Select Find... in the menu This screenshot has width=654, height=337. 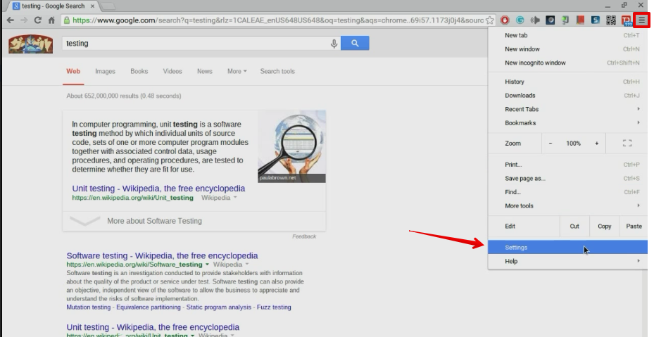pyautogui.click(x=567, y=192)
